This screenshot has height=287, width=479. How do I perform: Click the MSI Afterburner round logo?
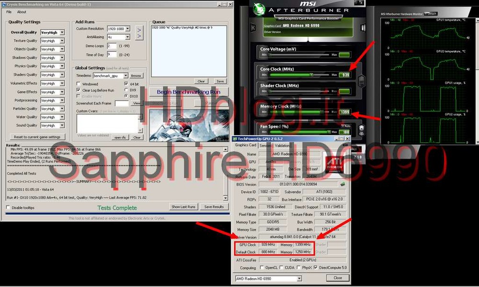point(259,9)
